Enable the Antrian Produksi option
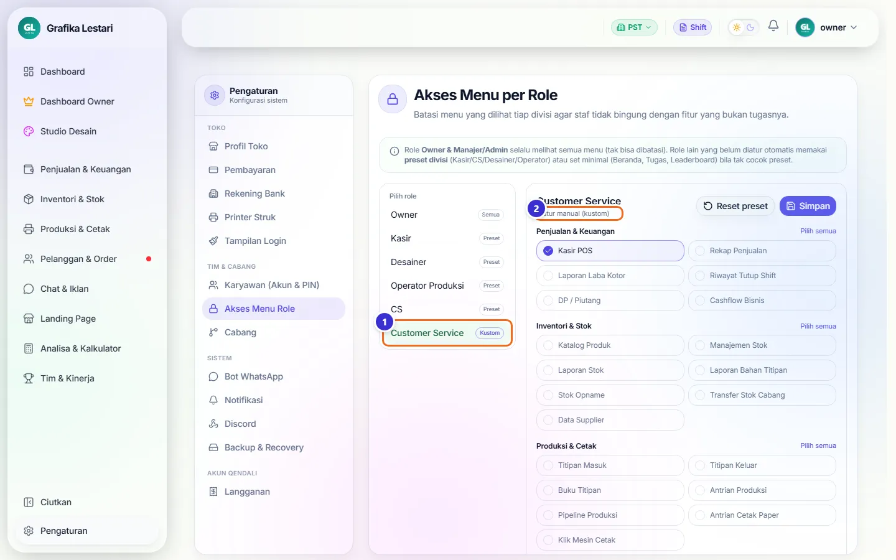896x560 pixels. click(762, 490)
